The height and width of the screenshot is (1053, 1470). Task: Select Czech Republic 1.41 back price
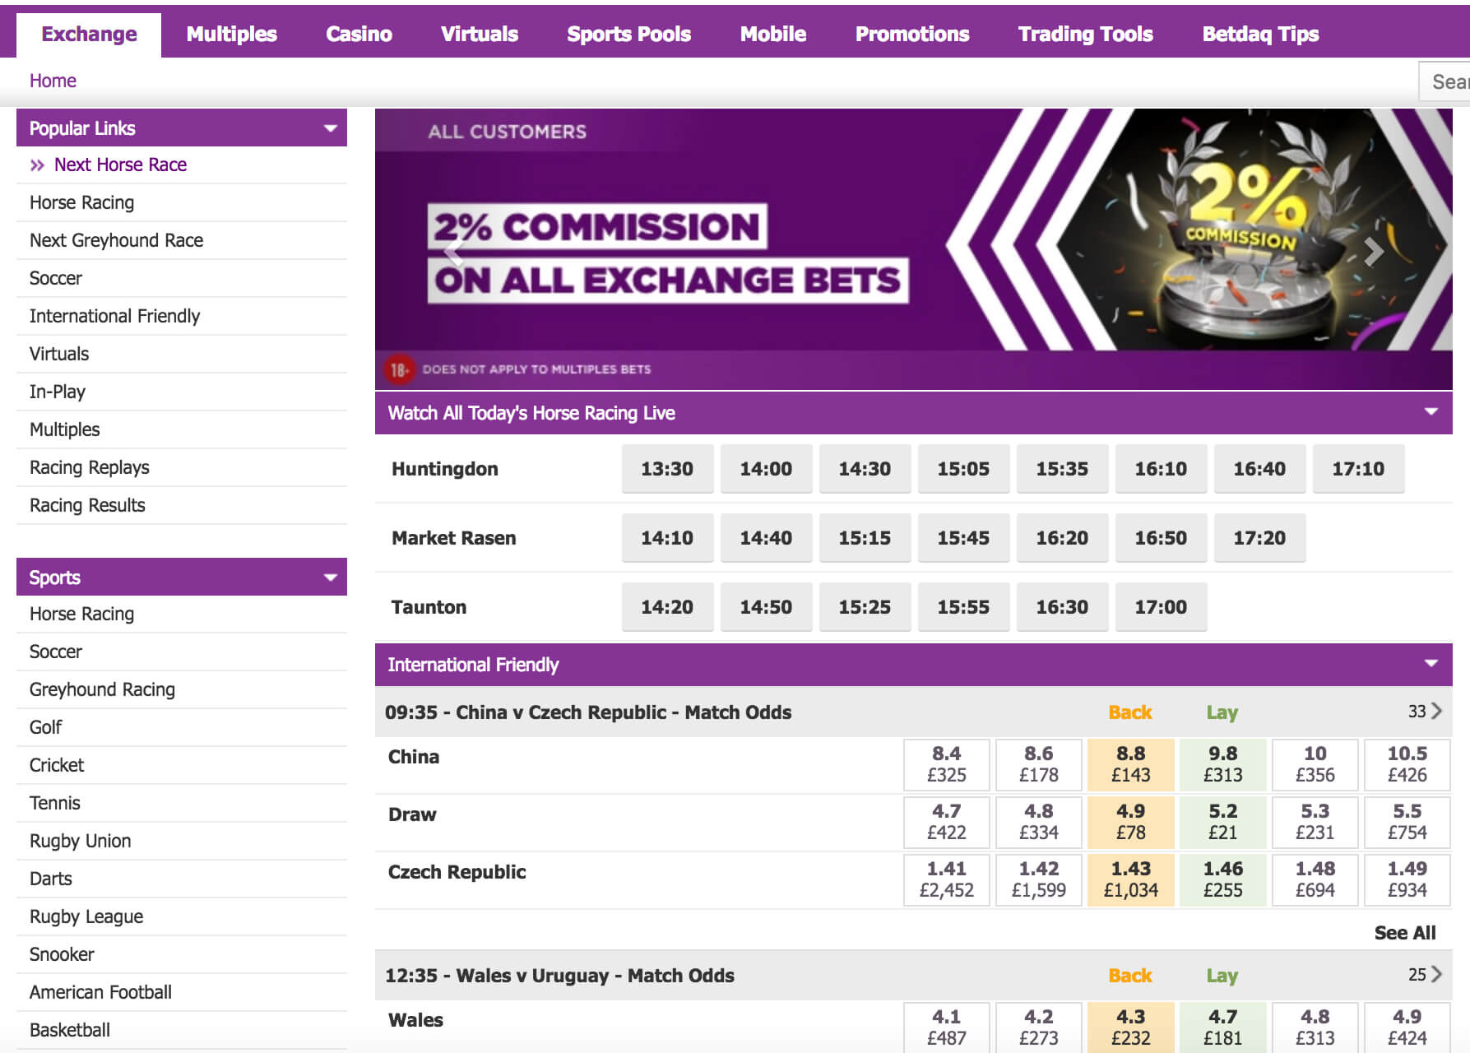[x=947, y=879]
